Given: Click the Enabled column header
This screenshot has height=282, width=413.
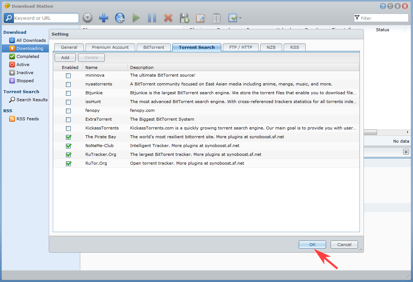Looking at the screenshot, I should tap(68, 67).
